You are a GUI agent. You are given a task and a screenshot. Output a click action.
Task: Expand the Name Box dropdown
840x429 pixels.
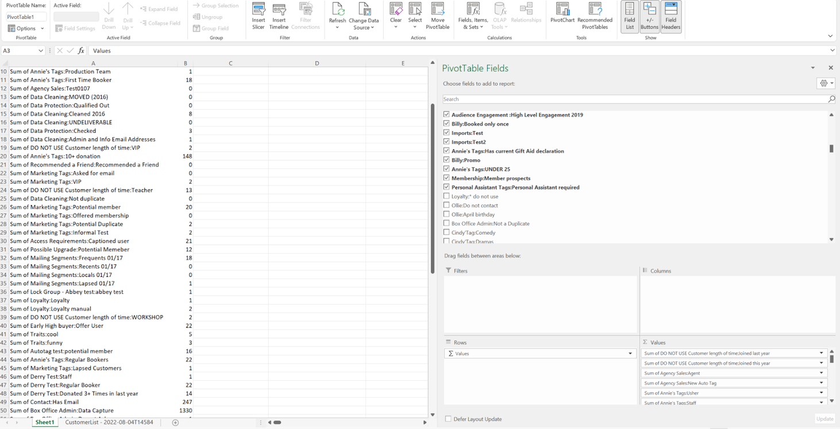tap(40, 51)
